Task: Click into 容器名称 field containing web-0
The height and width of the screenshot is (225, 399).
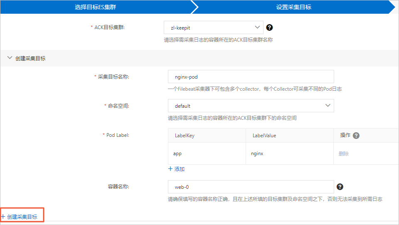Action: [x=251, y=187]
